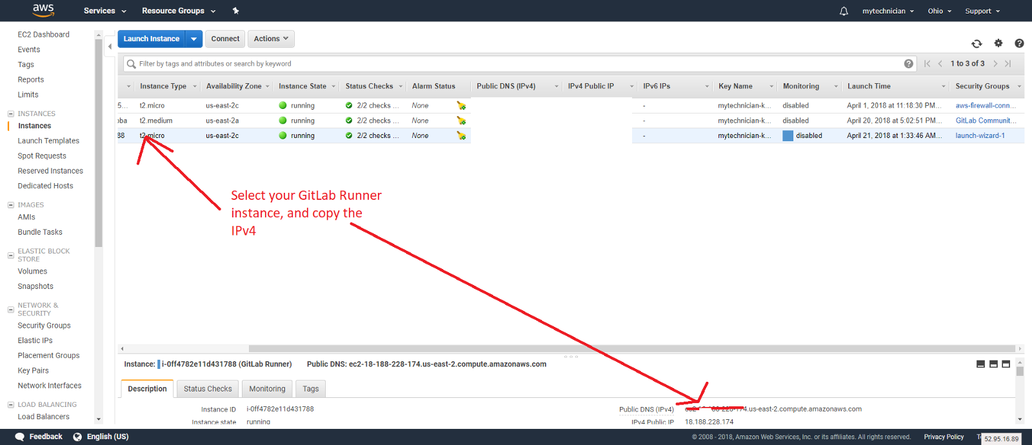The width and height of the screenshot is (1032, 445).
Task: Go to next page of results
Action: click(x=995, y=63)
